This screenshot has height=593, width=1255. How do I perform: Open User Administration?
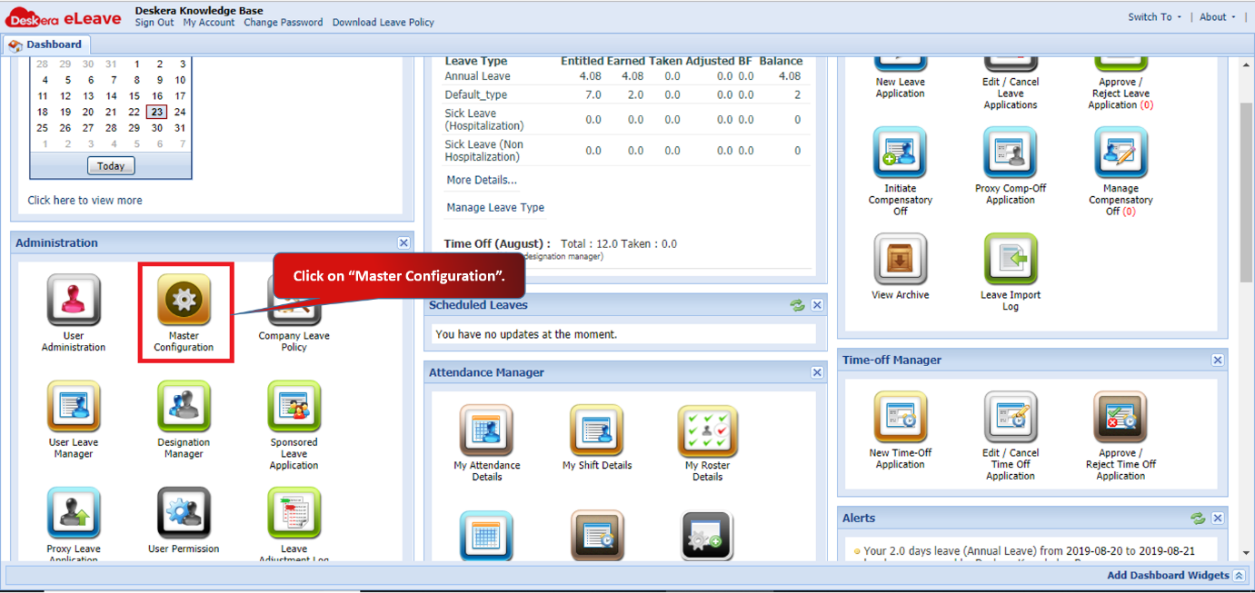click(73, 309)
